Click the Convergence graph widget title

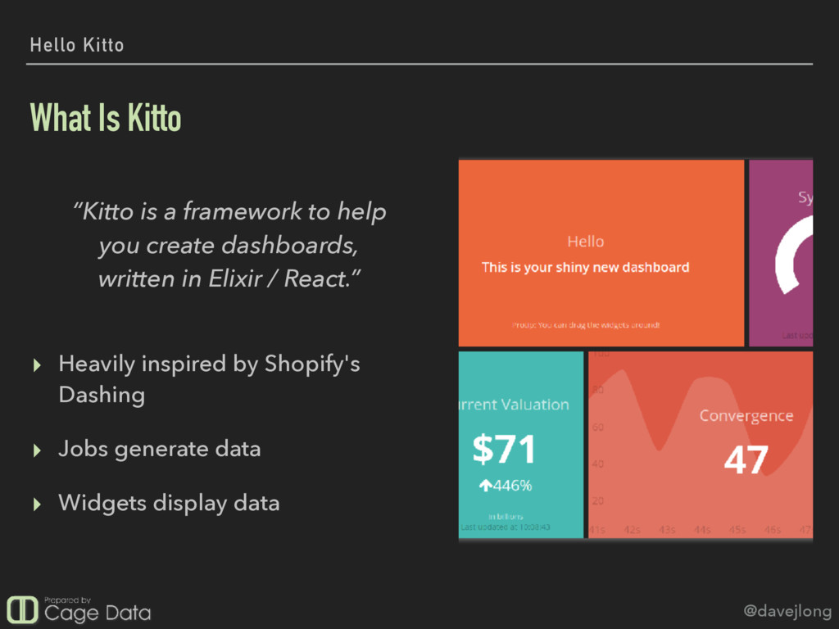pos(746,415)
